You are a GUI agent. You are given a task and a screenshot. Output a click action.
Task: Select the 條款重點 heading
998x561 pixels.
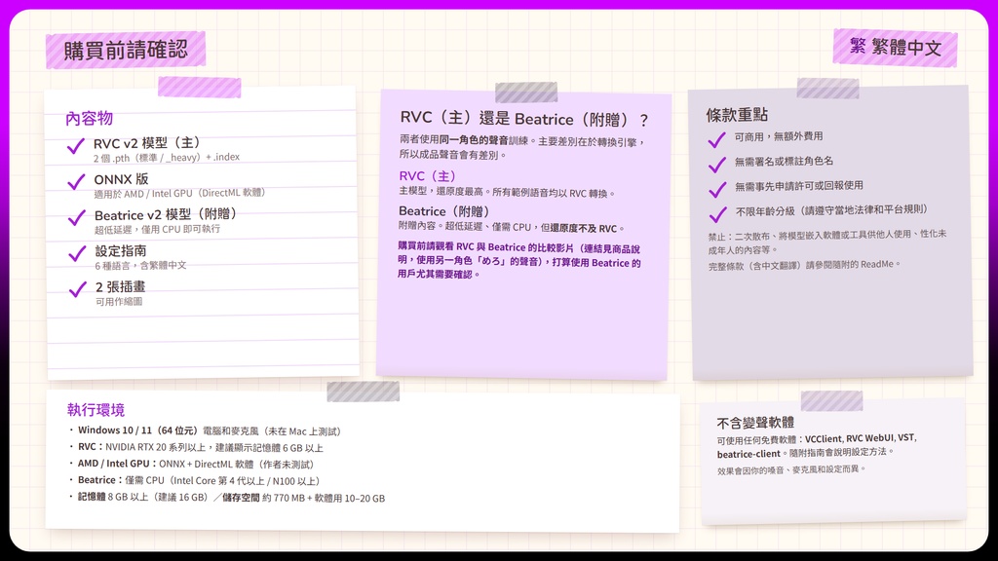click(737, 115)
